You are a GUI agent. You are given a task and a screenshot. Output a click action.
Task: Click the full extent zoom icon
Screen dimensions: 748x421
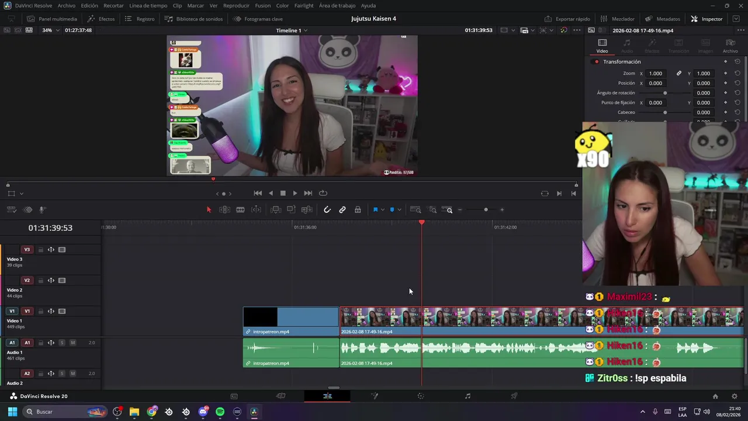415,210
